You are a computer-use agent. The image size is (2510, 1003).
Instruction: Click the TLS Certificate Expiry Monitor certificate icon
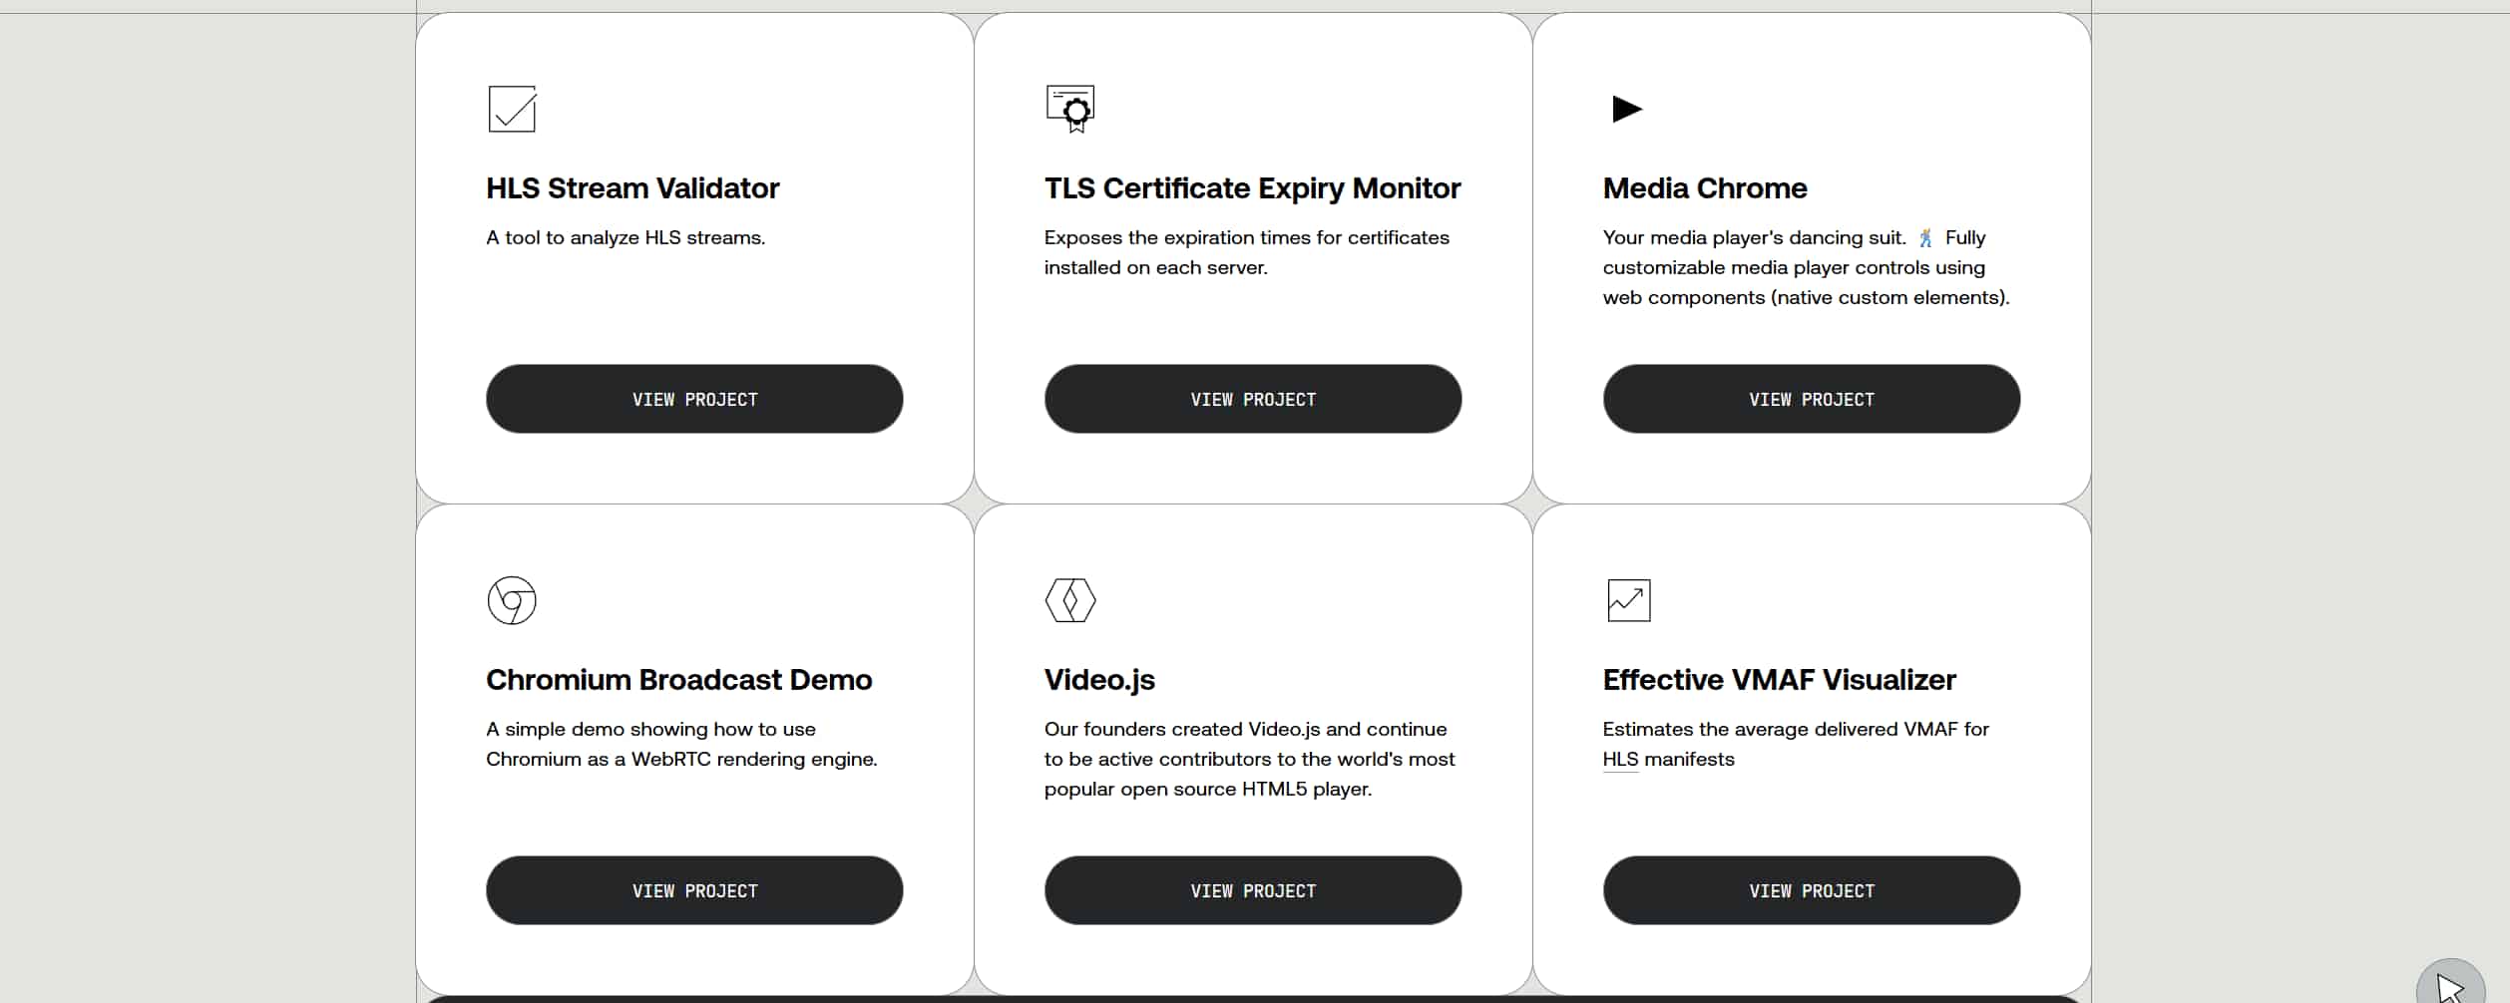click(1070, 109)
